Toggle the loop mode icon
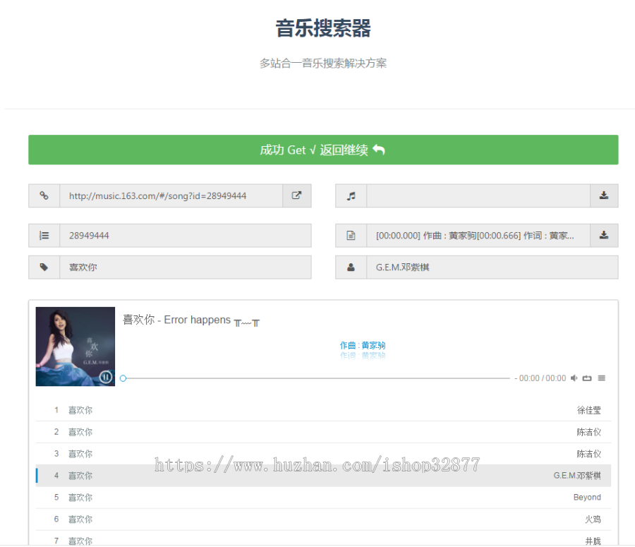 [587, 378]
